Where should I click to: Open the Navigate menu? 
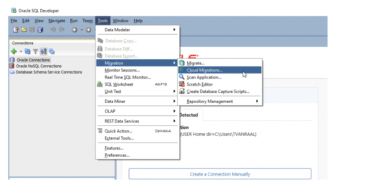click(57, 21)
